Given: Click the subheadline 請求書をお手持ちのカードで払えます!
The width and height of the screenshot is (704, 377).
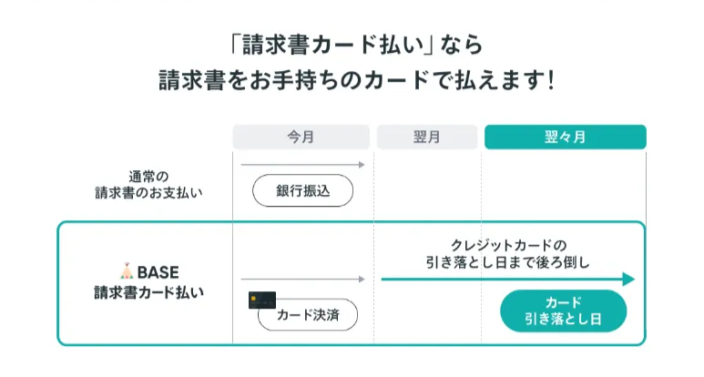Looking at the screenshot, I should [357, 81].
